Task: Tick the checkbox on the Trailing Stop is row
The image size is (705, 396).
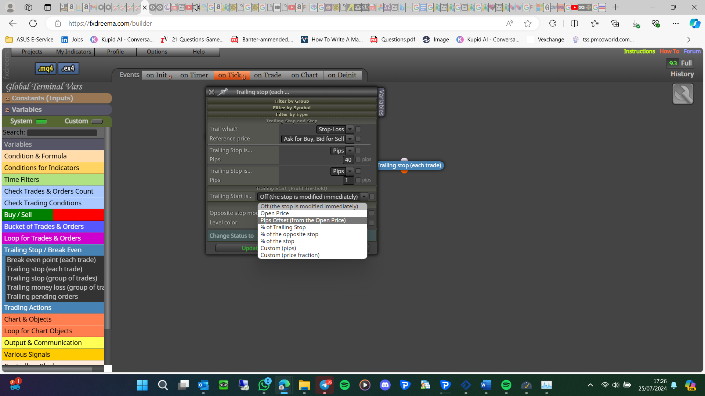Action: click(x=358, y=150)
